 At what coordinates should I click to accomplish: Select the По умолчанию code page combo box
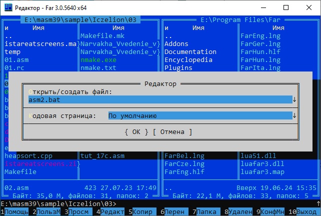(x=199, y=116)
